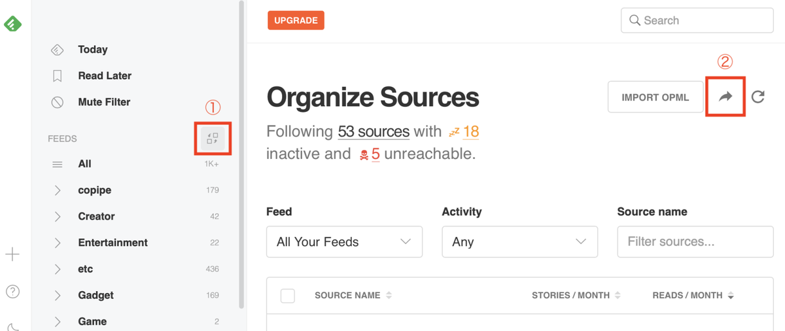Go to Today in the sidebar
Screen dimensions: 785x331
click(92, 50)
